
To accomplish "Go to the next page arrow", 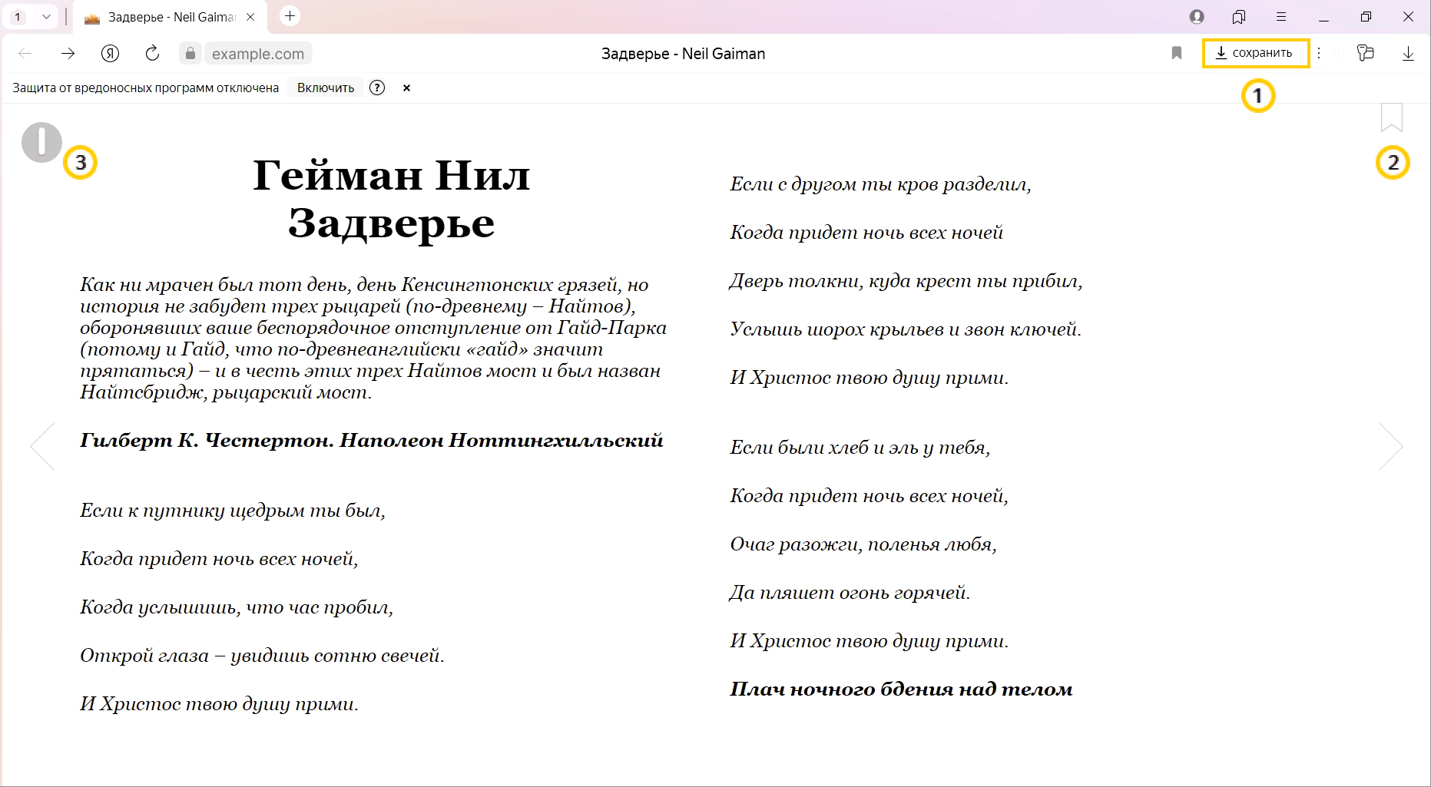I will 1390,446.
